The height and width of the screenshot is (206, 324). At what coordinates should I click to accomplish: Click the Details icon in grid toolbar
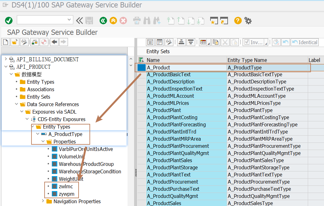click(x=150, y=42)
